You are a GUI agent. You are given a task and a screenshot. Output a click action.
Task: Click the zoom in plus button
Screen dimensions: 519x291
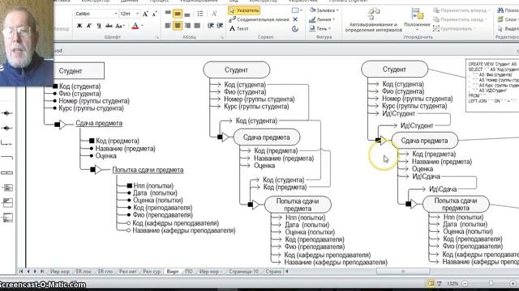click(x=513, y=284)
